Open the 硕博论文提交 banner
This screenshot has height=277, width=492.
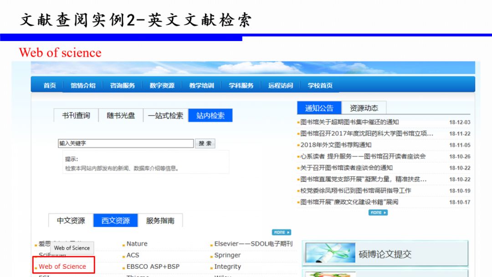tap(385, 253)
